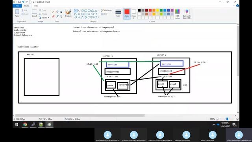This screenshot has height=142, width=252.
Task: Open the notification center icon
Action: 234,125
